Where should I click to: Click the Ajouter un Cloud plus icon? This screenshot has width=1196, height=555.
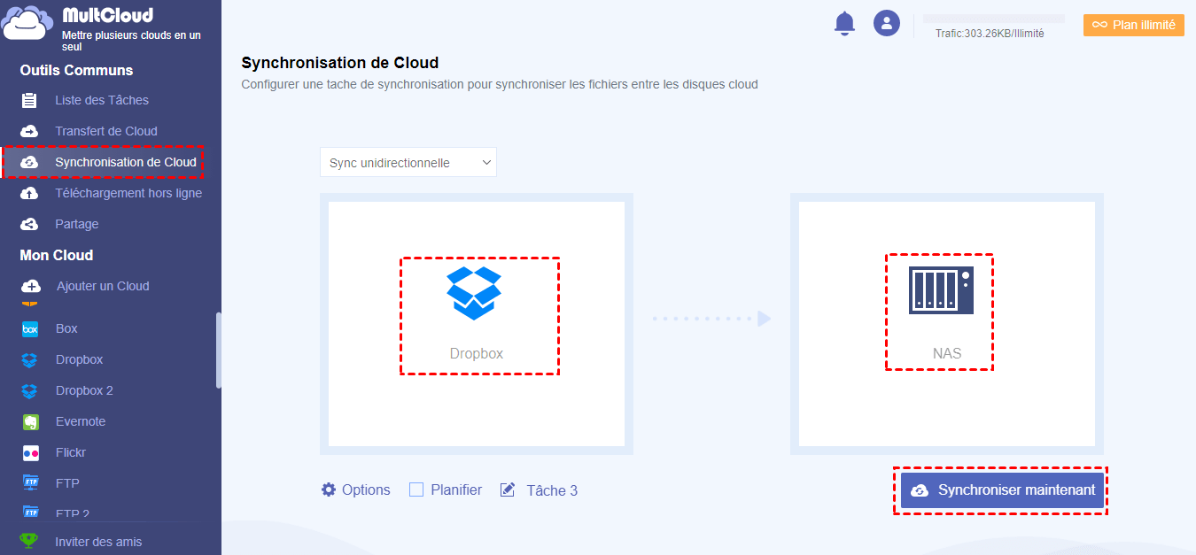click(31, 286)
